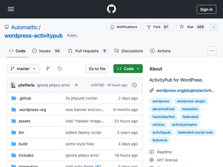
Task: Select the wordpress topic tag
Action: point(161,101)
